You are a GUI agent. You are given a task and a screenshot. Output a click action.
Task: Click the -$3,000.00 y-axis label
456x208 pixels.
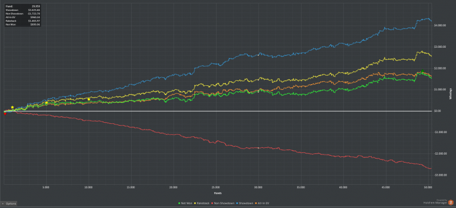click(x=440, y=175)
